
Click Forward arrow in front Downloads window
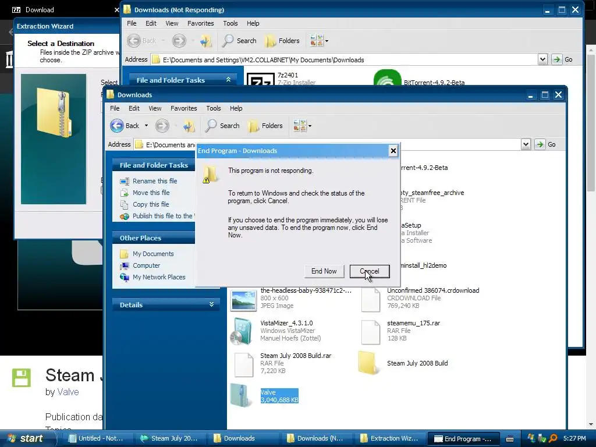[x=162, y=126]
